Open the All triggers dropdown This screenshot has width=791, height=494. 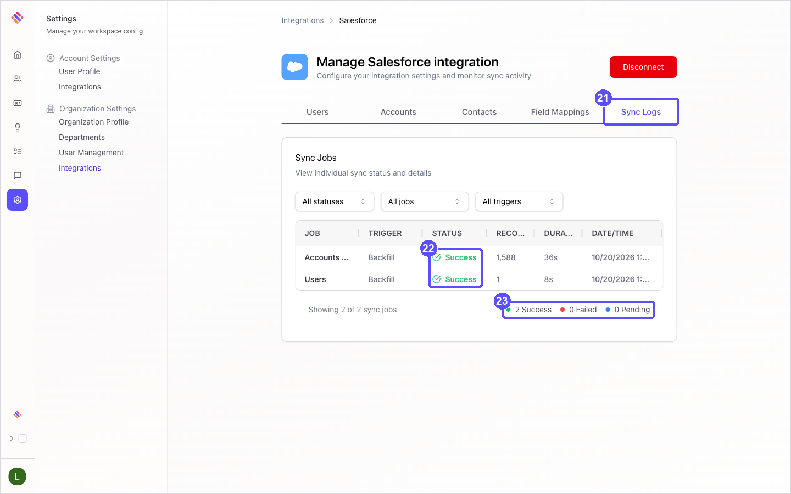(519, 201)
